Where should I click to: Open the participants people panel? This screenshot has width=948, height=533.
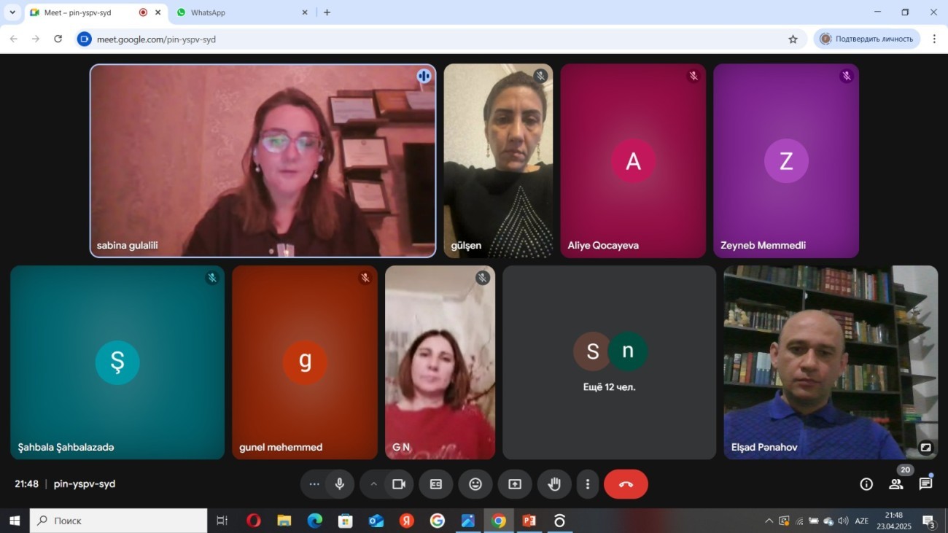[x=896, y=484]
